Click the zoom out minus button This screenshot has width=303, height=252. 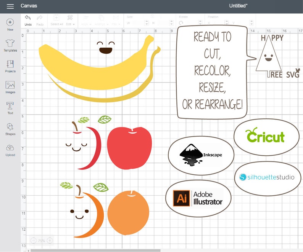coord(34,241)
